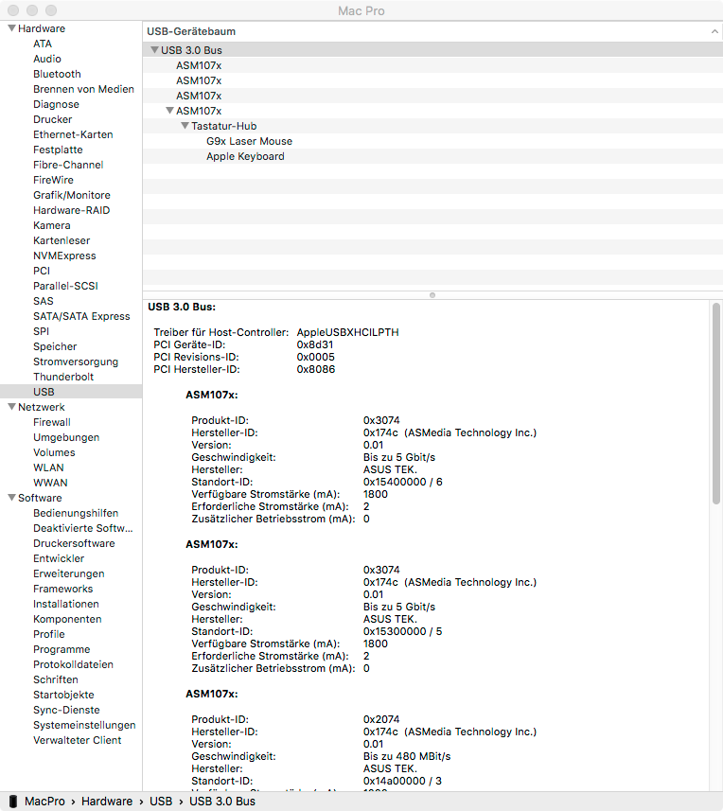
Task: Collapse the Software section triangle
Action: (11, 497)
